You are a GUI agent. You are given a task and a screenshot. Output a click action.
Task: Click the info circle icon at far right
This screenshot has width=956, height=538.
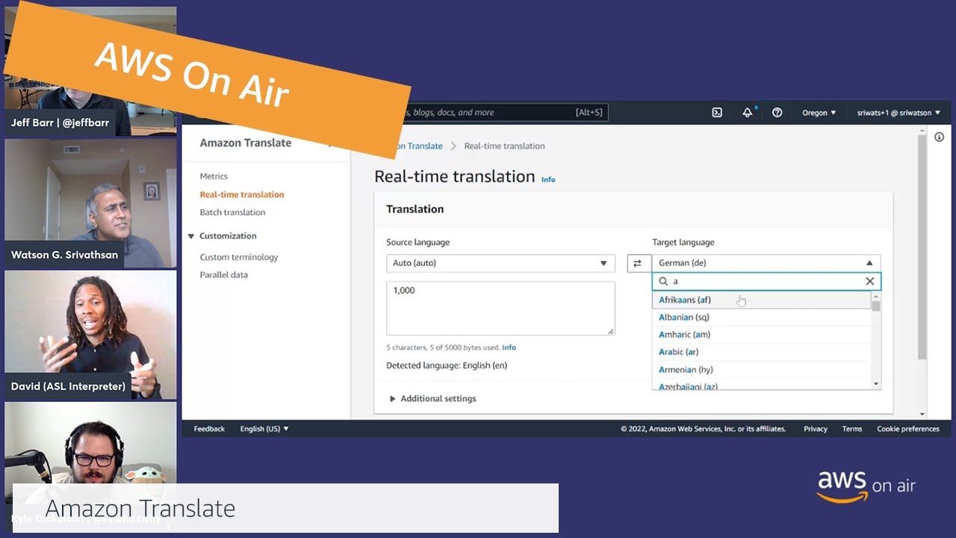[x=939, y=137]
